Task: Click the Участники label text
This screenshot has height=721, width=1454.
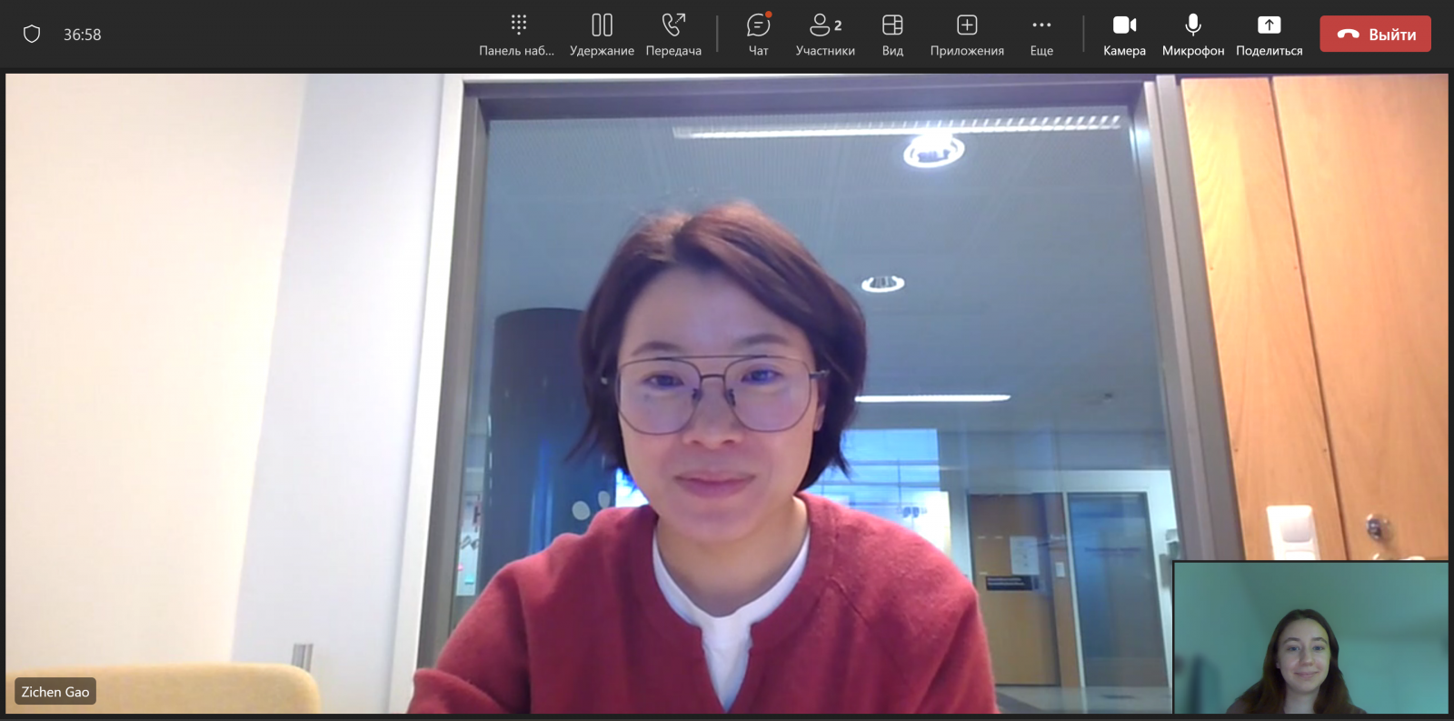Action: pos(825,51)
